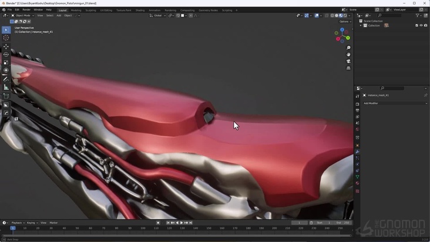Open the Tool properties tab
The image size is (430, 242).
(x=357, y=96)
